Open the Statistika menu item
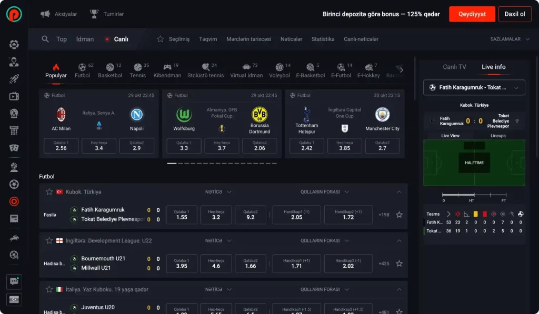The image size is (539, 314). [x=323, y=39]
